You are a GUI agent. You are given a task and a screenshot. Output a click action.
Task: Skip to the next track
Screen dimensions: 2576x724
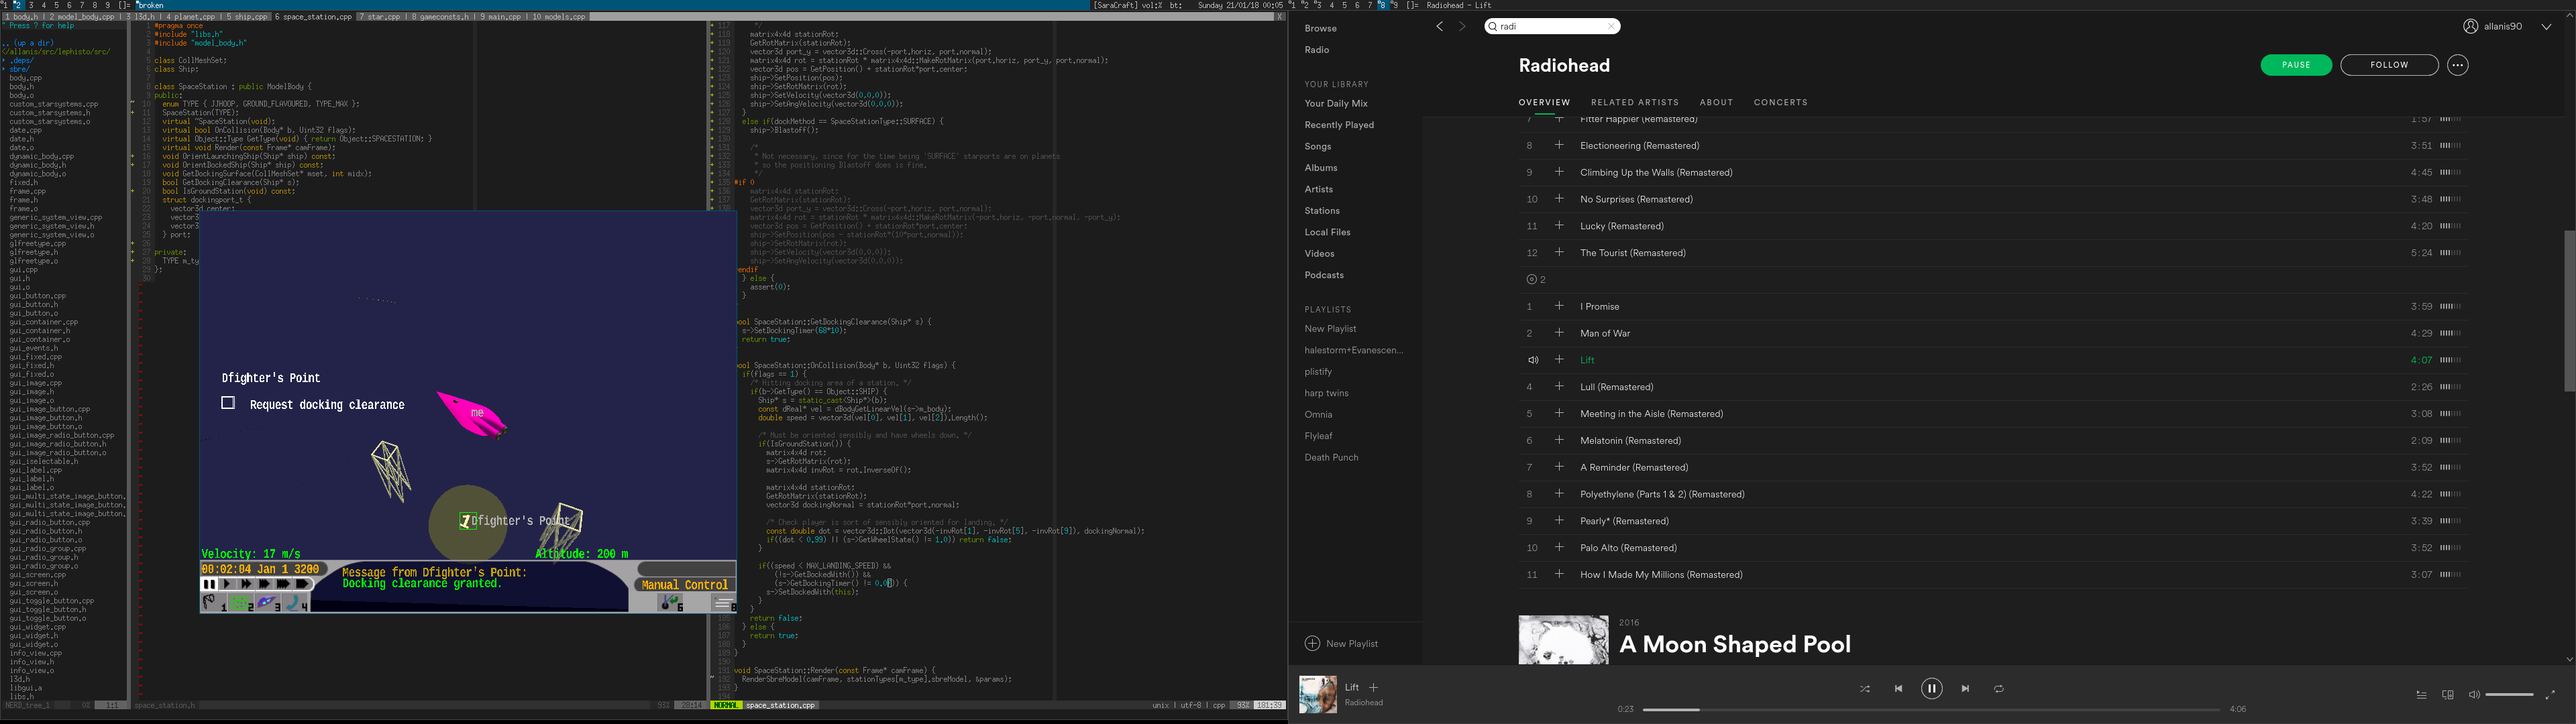pyautogui.click(x=1965, y=689)
